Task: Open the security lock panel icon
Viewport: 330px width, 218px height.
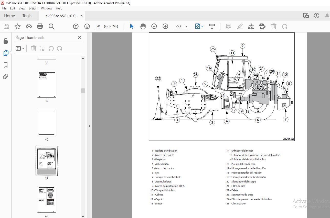Action: [5, 41]
